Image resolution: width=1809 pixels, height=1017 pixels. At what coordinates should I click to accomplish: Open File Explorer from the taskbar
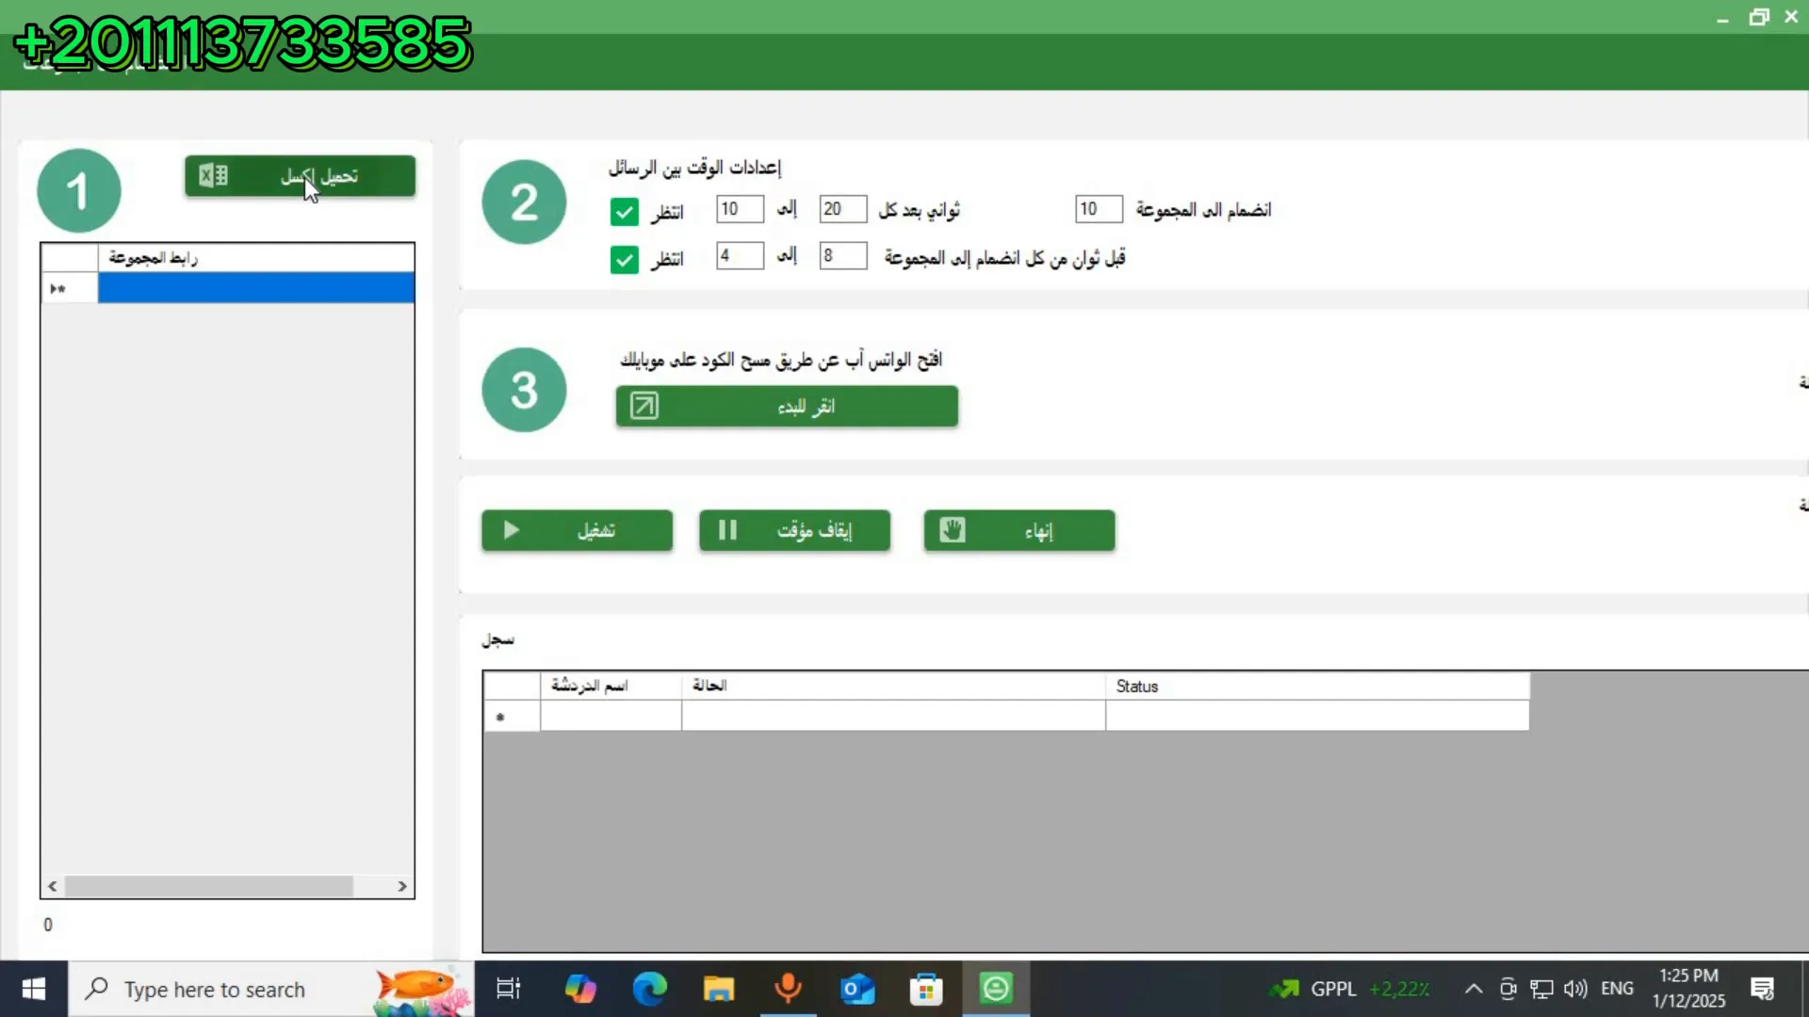coord(719,989)
